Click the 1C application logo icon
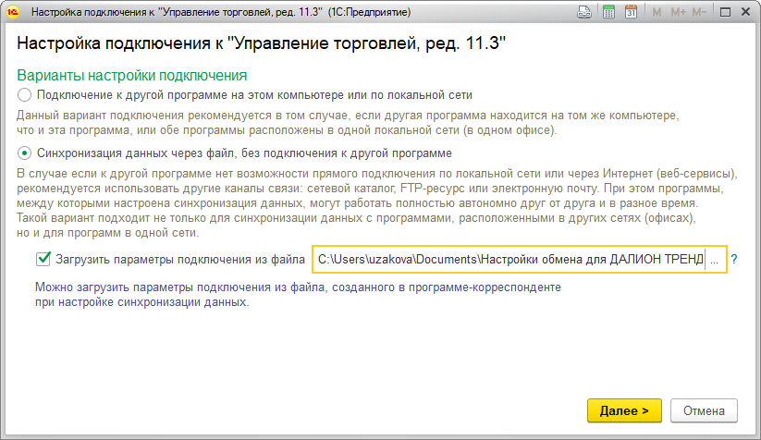 tap(13, 12)
